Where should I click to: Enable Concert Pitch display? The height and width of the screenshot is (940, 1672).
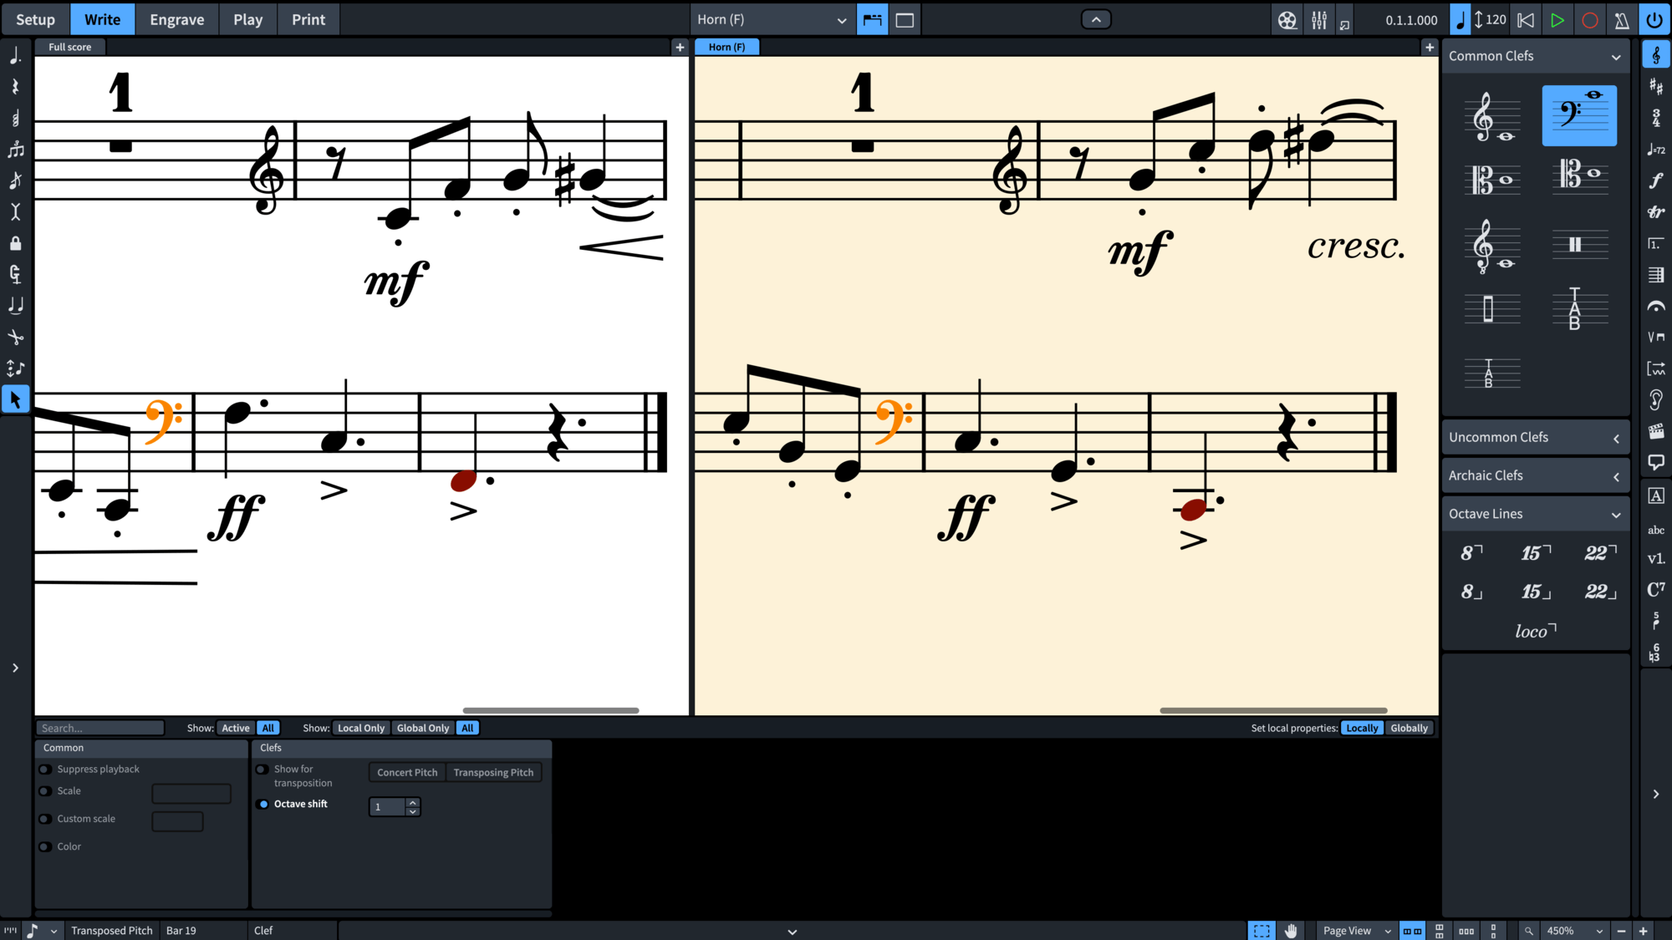tap(406, 771)
